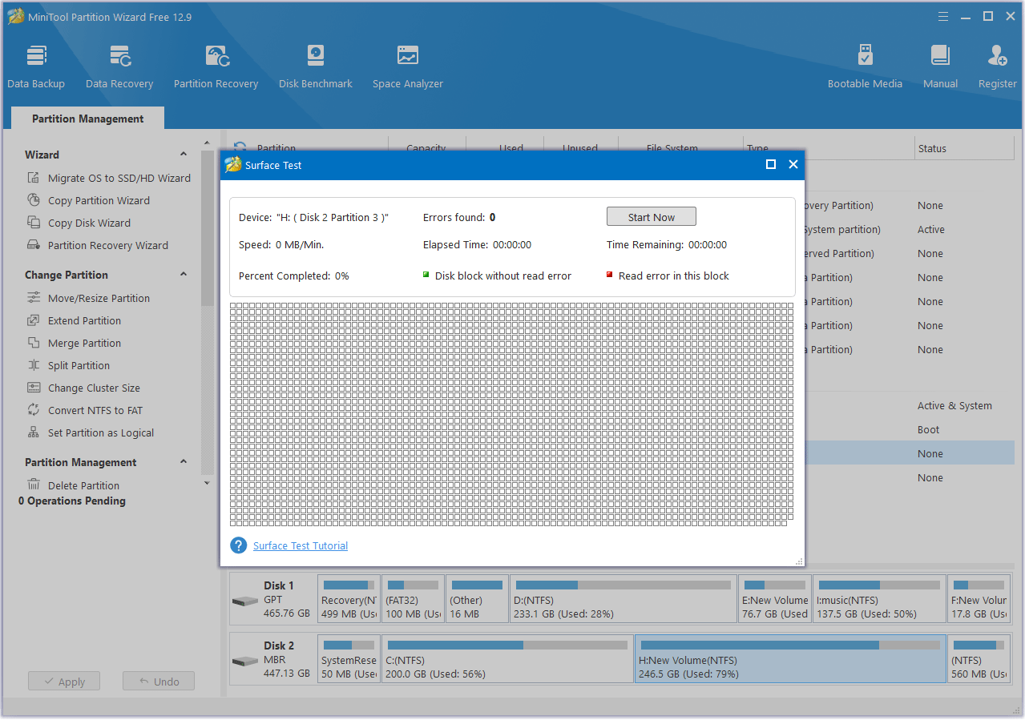This screenshot has height=720, width=1025.
Task: Click the Status column header
Action: 965,148
